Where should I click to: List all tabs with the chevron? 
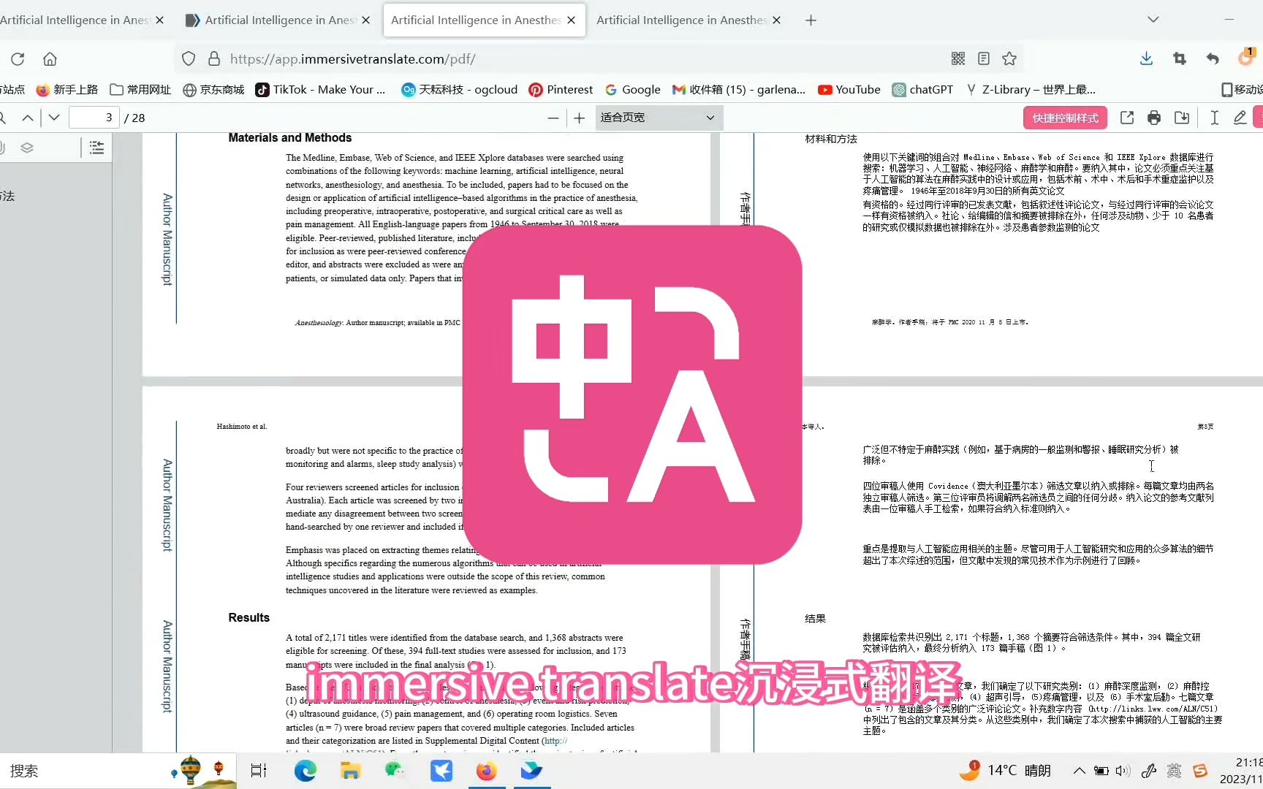pos(1153,20)
